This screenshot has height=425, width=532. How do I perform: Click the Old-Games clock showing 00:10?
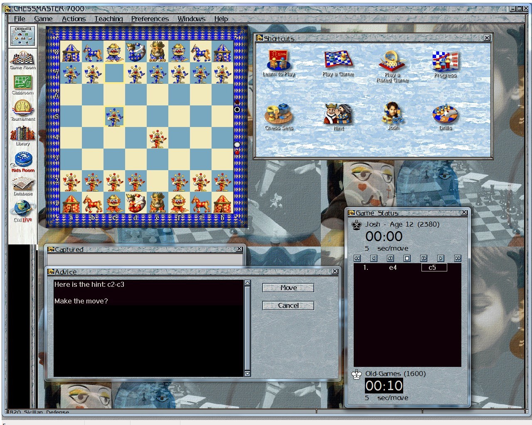[x=384, y=386]
